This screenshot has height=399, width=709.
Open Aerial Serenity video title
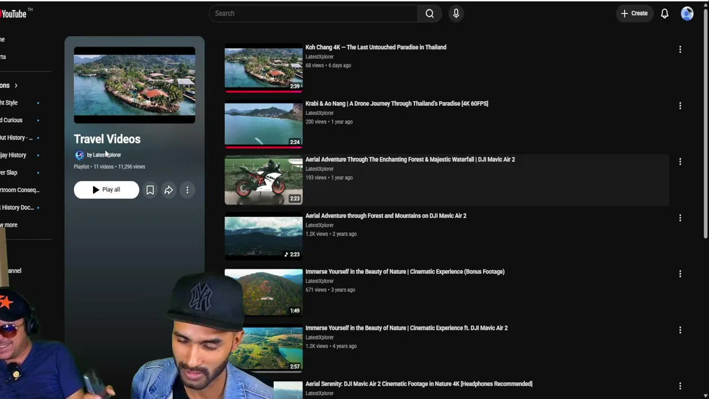coord(419,383)
